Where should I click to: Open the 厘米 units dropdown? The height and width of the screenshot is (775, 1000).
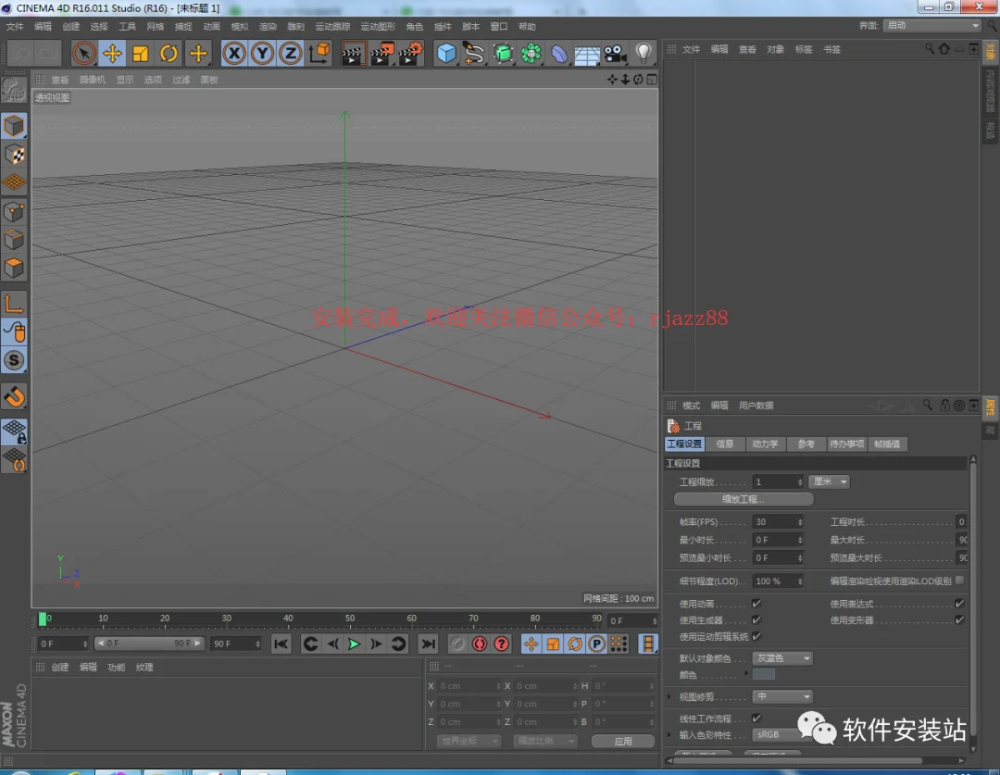(829, 481)
